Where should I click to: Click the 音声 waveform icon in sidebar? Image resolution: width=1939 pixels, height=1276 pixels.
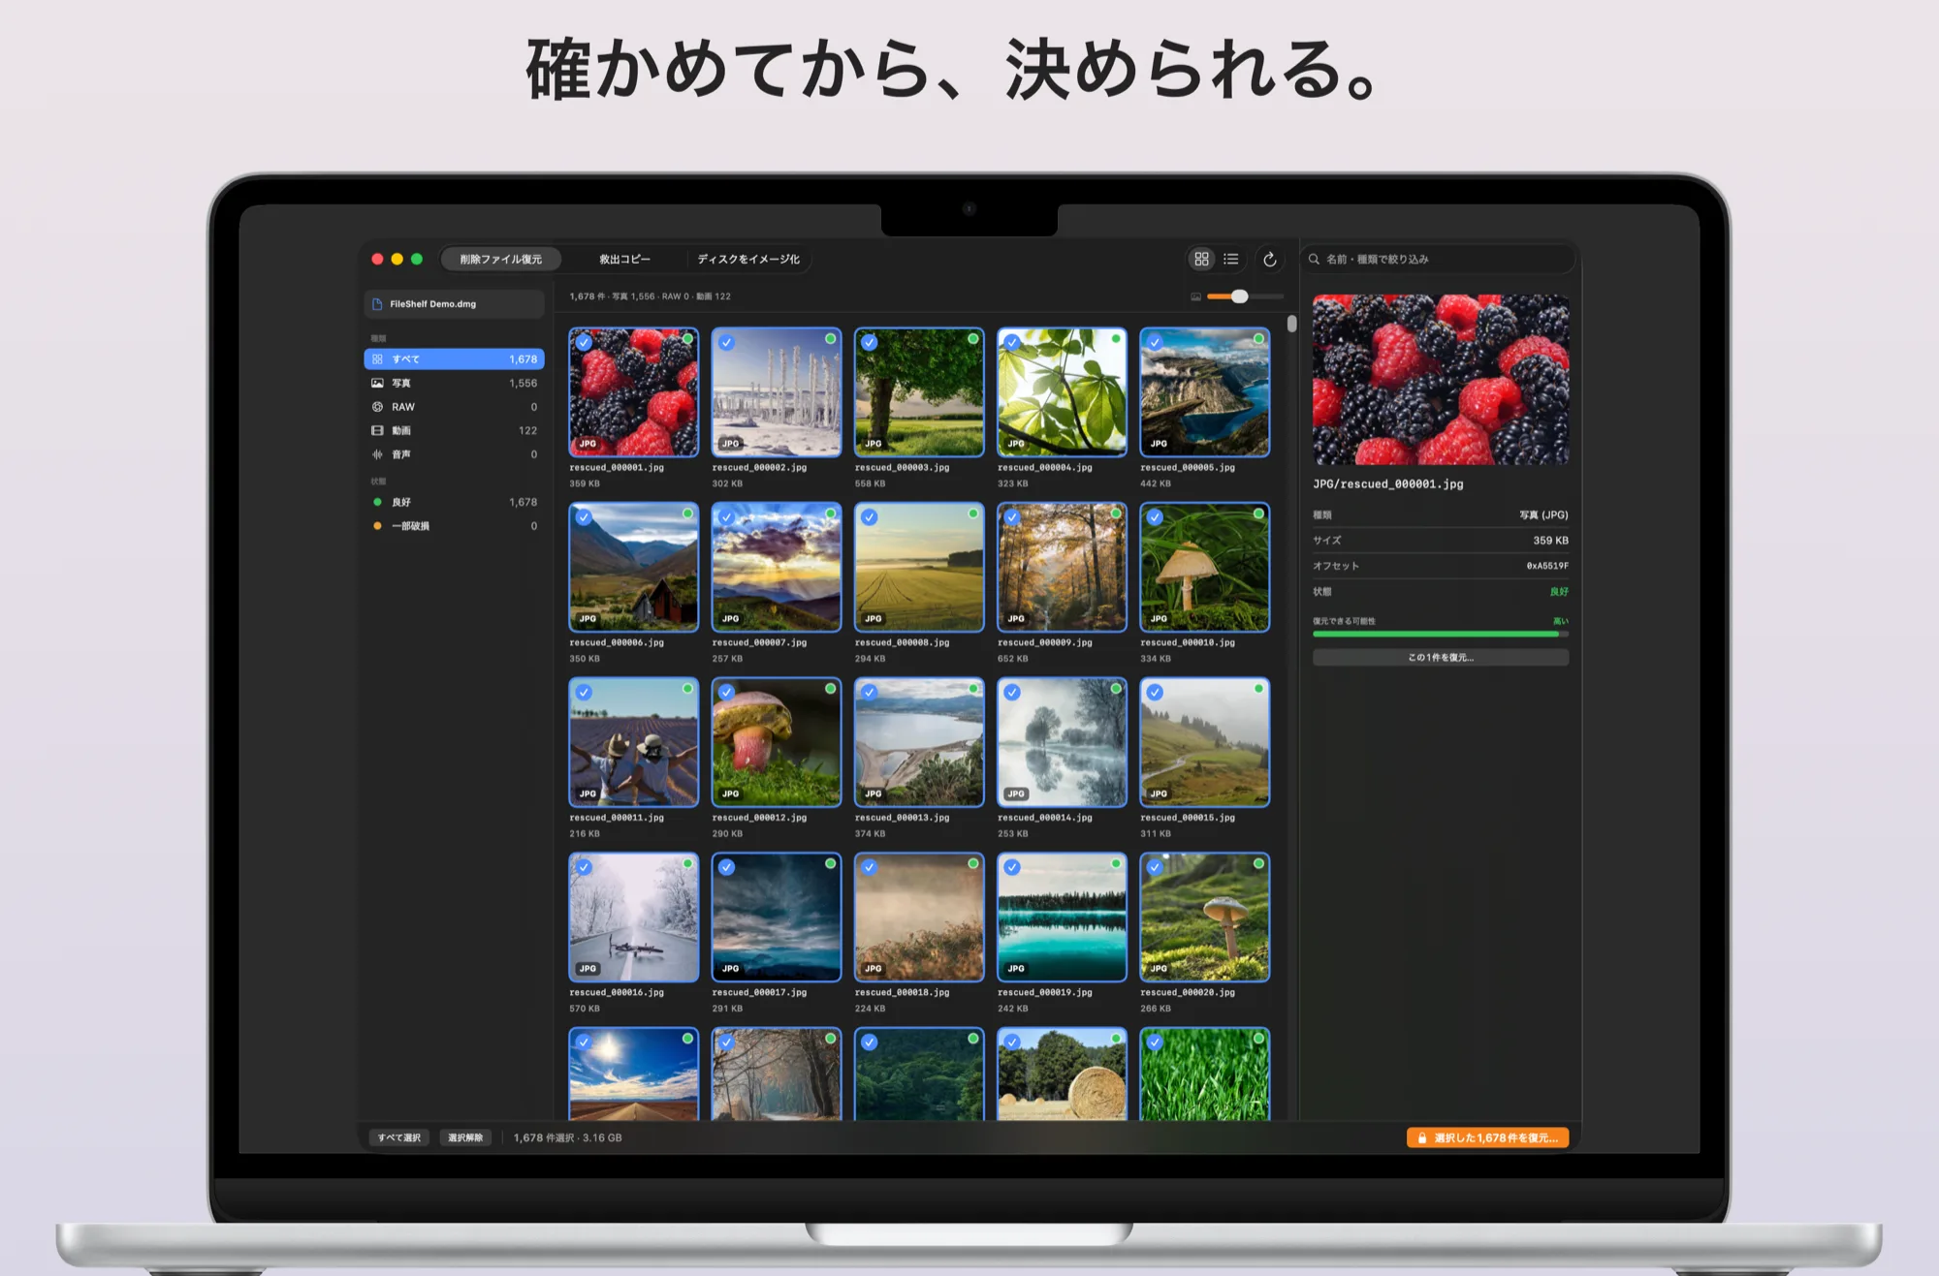pyautogui.click(x=377, y=454)
